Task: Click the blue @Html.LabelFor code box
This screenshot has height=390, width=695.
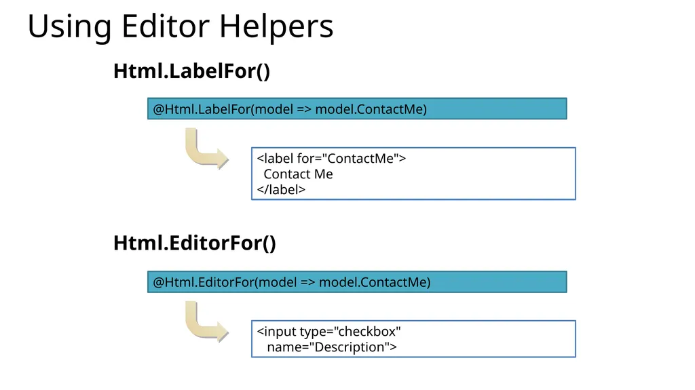Action: [357, 109]
